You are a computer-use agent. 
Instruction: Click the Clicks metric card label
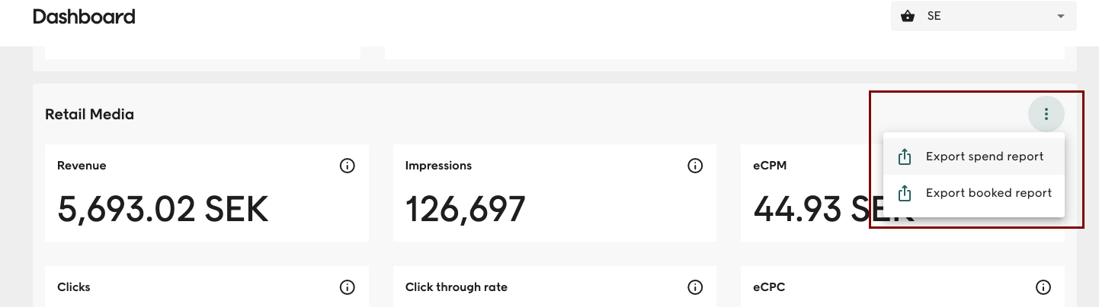(x=74, y=287)
